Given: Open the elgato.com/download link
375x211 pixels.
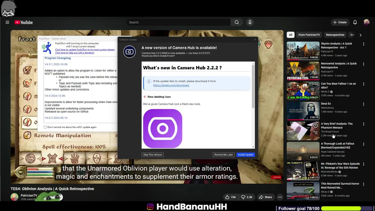Looking at the screenshot, I should [x=171, y=85].
